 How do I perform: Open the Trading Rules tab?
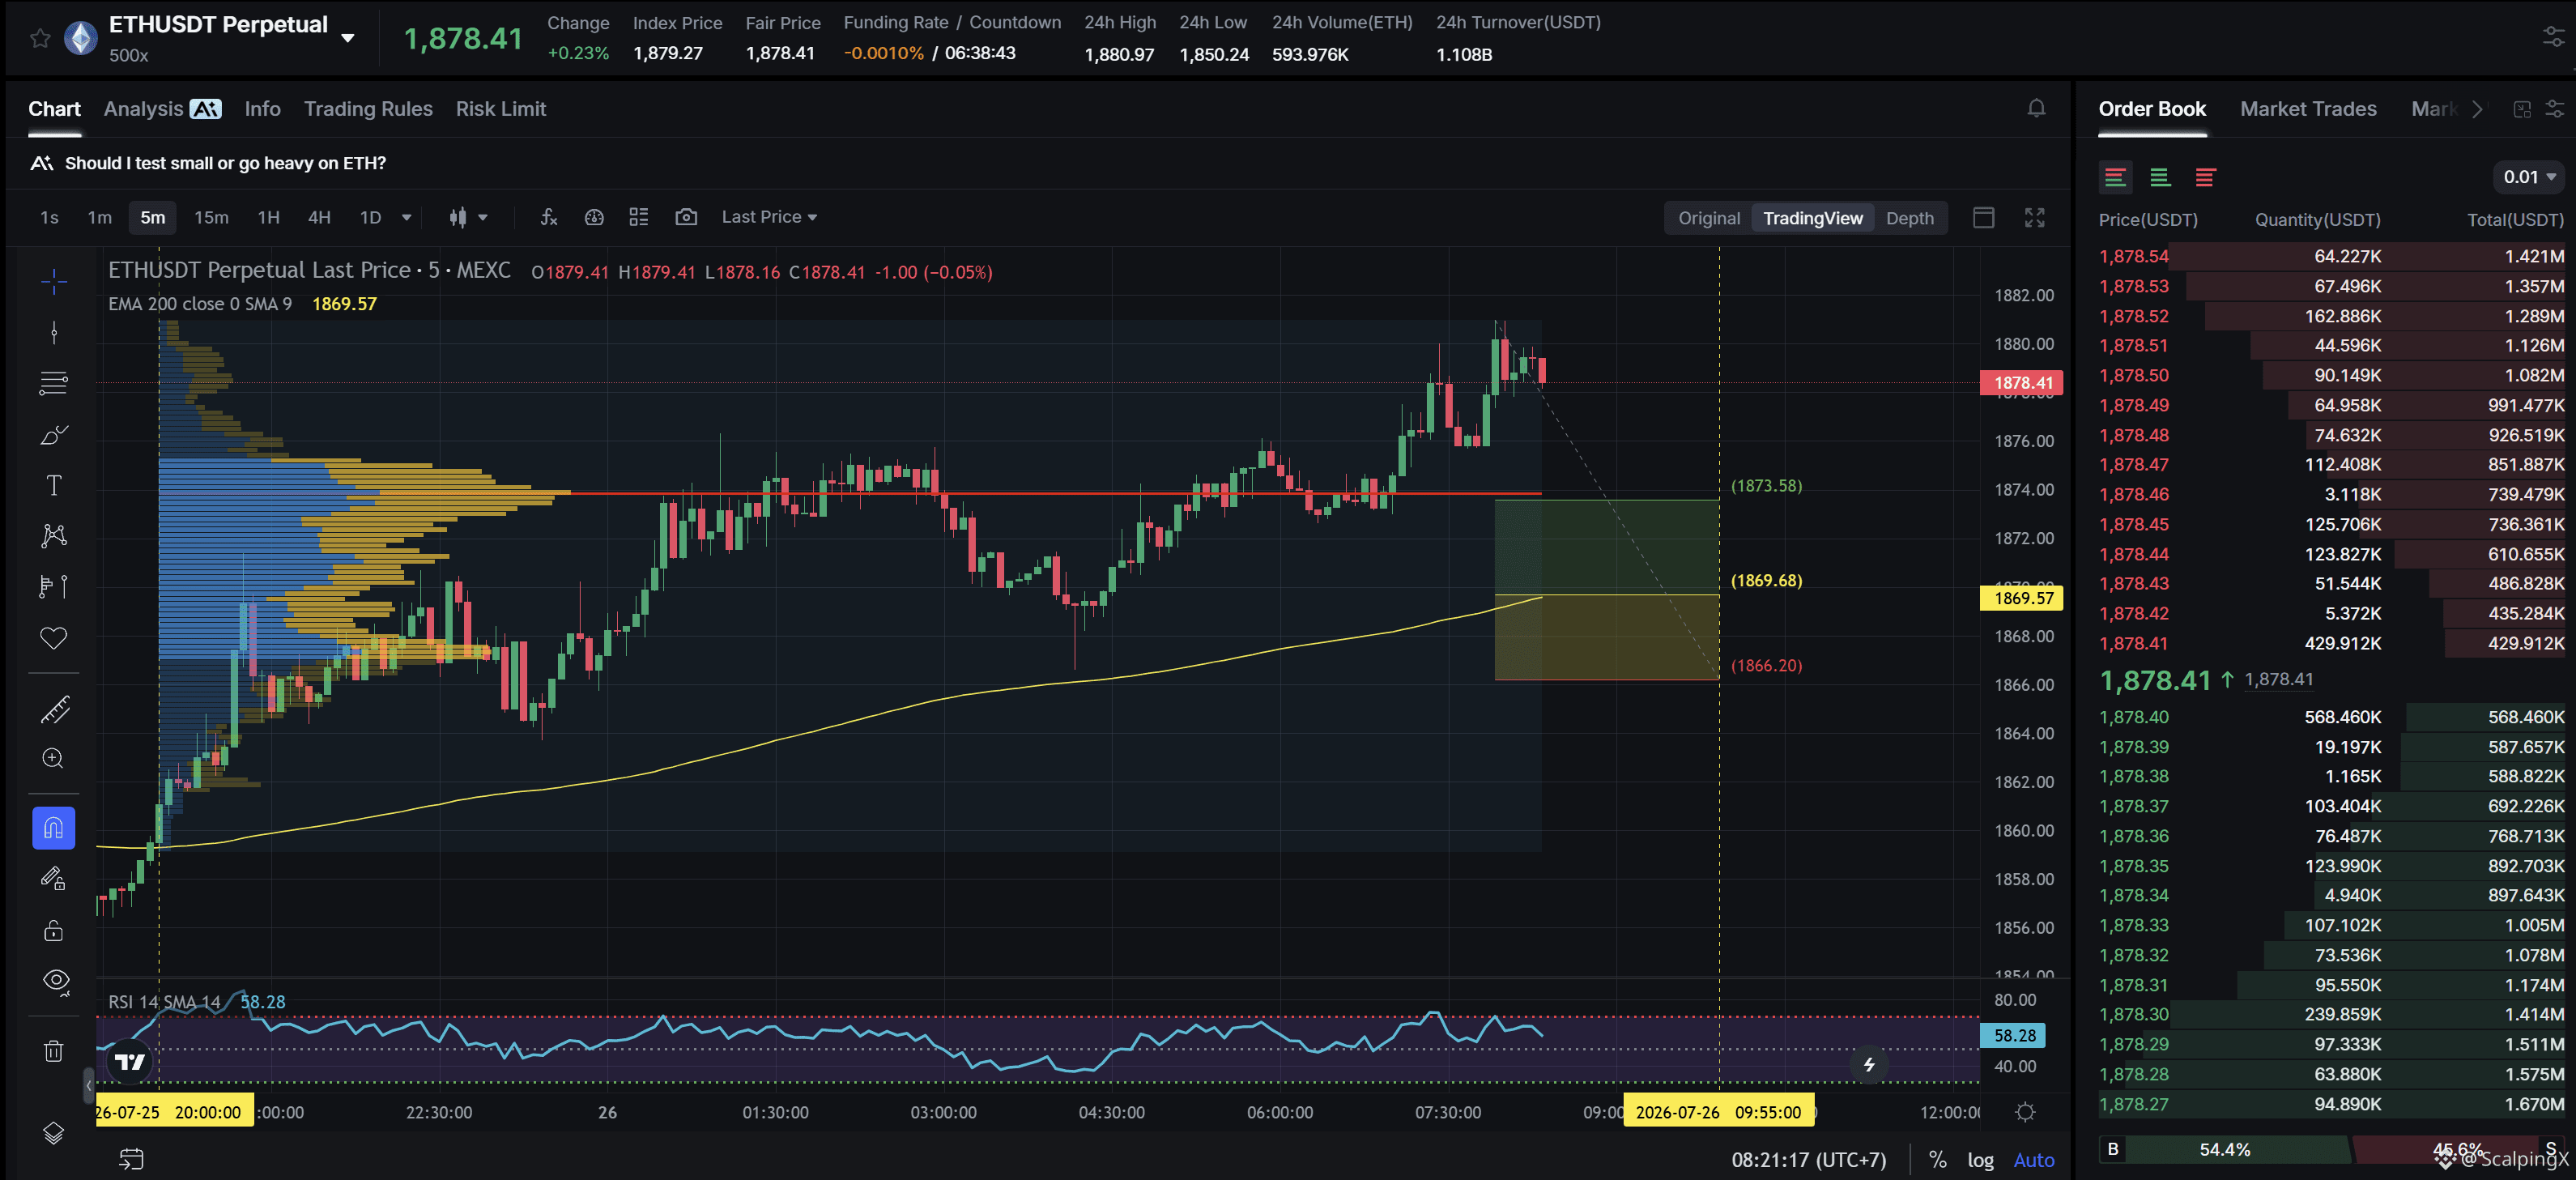click(x=368, y=109)
